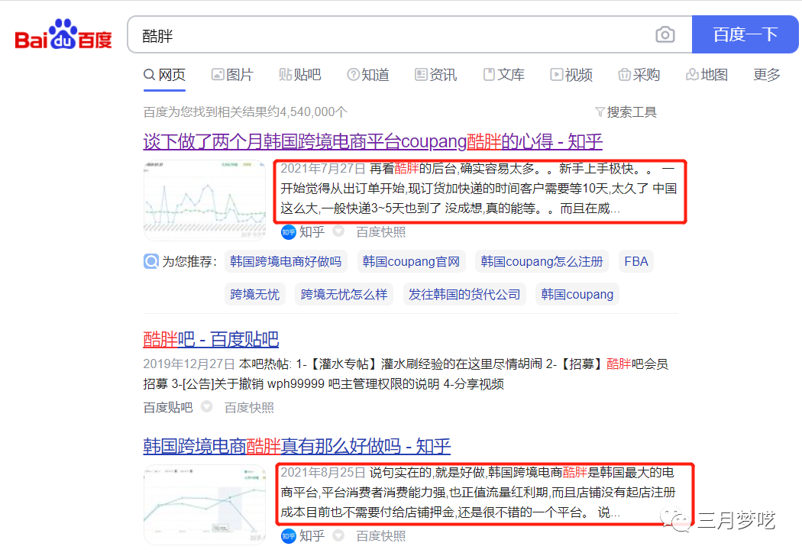Open result 谈下做了两个月韩国跨境电商平台coupang酷胖的心得

[373, 142]
